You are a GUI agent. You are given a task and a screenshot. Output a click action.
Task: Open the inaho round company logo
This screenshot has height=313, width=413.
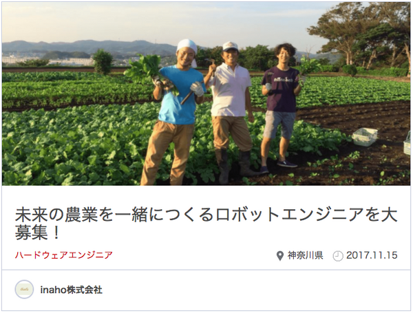pos(24,290)
